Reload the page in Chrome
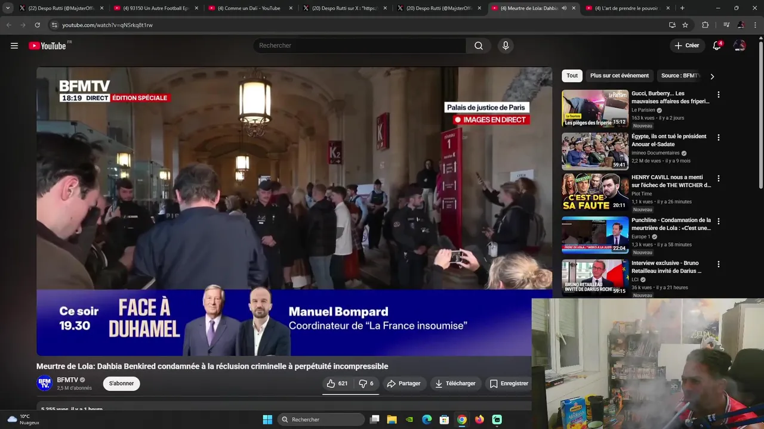 coord(37,25)
